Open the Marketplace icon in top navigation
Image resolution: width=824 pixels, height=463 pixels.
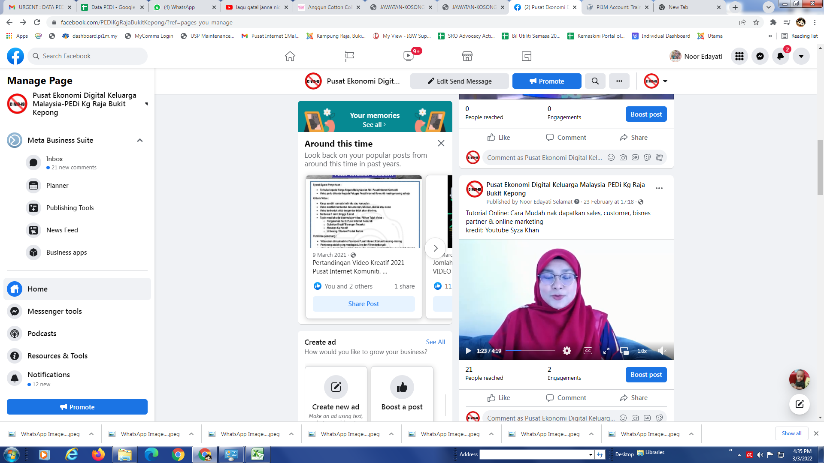click(467, 56)
